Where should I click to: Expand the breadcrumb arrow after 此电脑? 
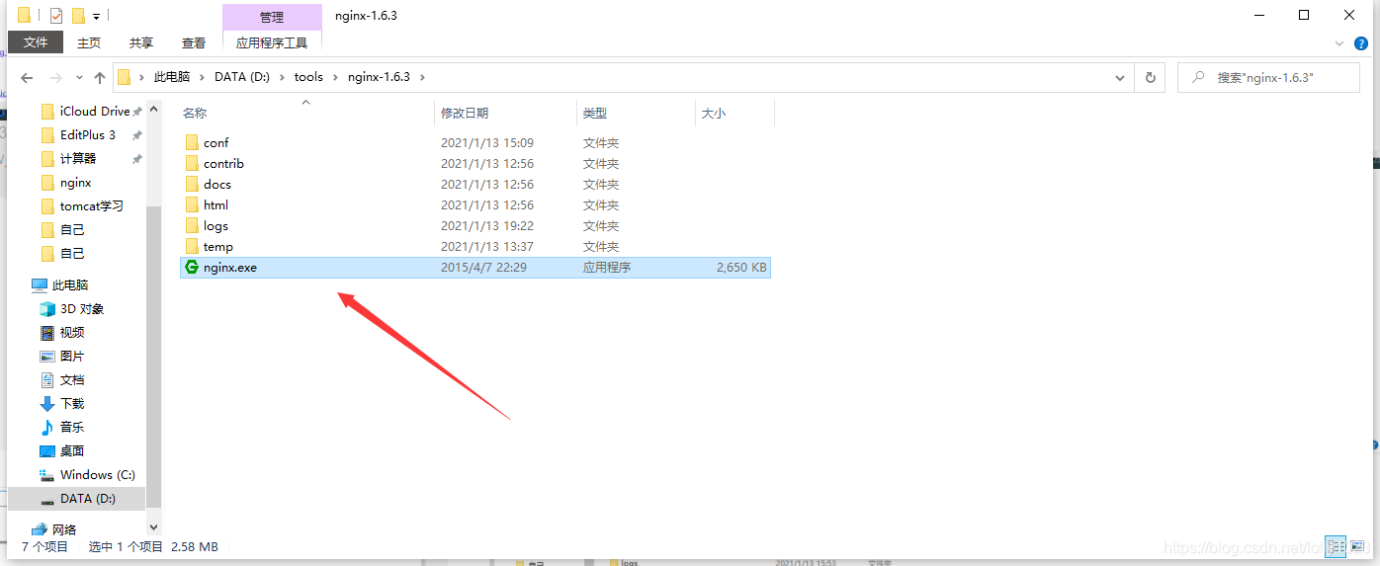point(202,77)
